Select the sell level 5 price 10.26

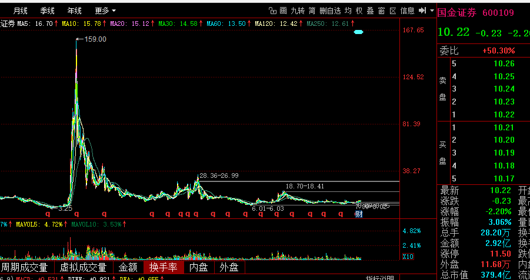pos(504,64)
